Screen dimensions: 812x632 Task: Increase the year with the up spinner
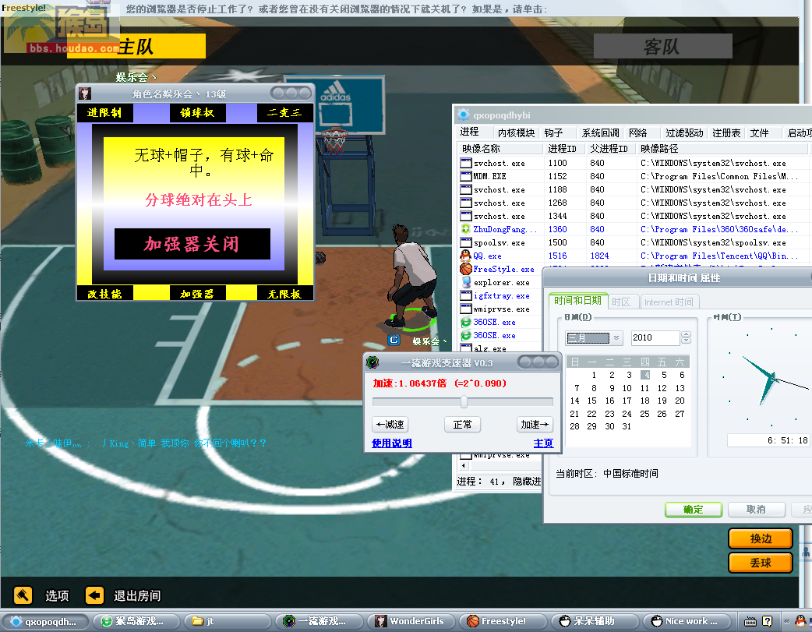(x=687, y=334)
